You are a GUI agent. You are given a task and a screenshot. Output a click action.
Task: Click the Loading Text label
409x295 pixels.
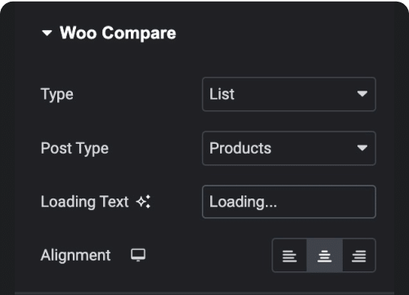(84, 202)
